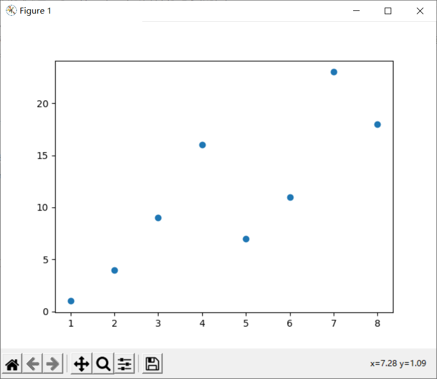Activate the Zoom to rectangle magnifier tool

click(x=103, y=364)
